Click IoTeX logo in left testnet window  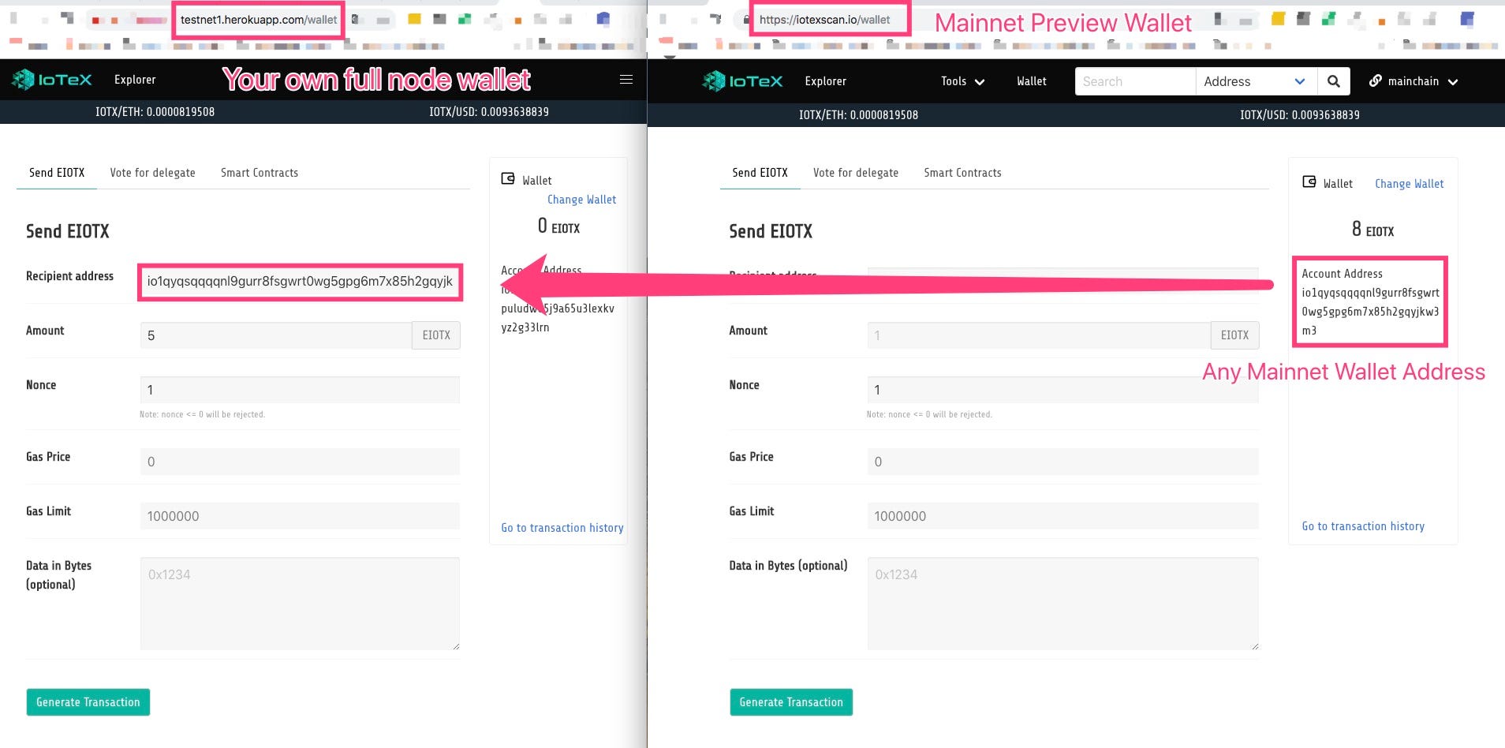52,80
